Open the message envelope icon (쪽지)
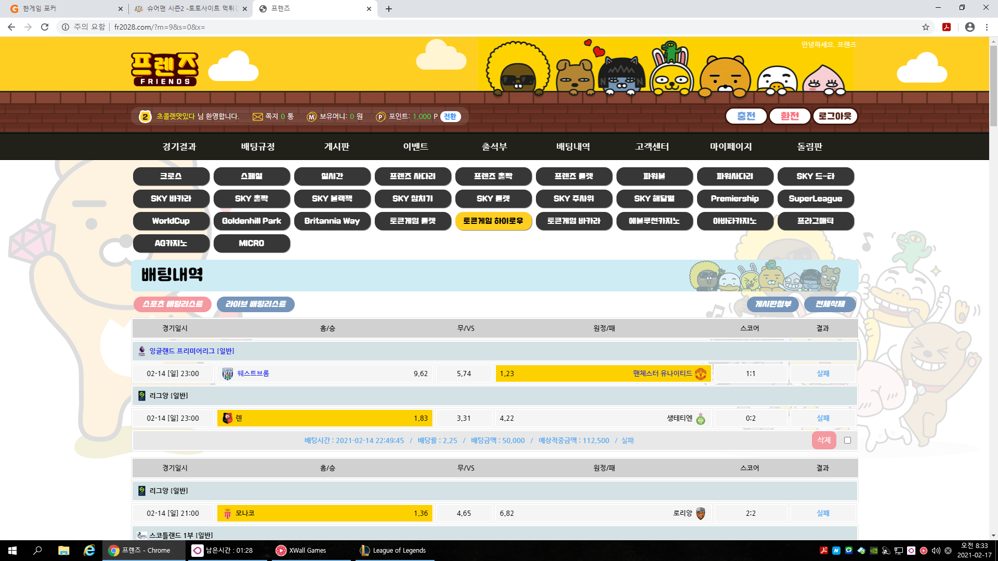The height and width of the screenshot is (561, 998). click(x=257, y=117)
